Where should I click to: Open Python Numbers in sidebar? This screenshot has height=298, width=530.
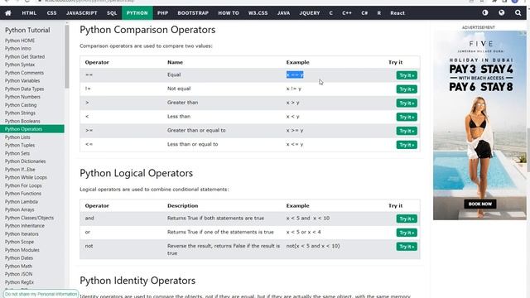pyautogui.click(x=22, y=97)
